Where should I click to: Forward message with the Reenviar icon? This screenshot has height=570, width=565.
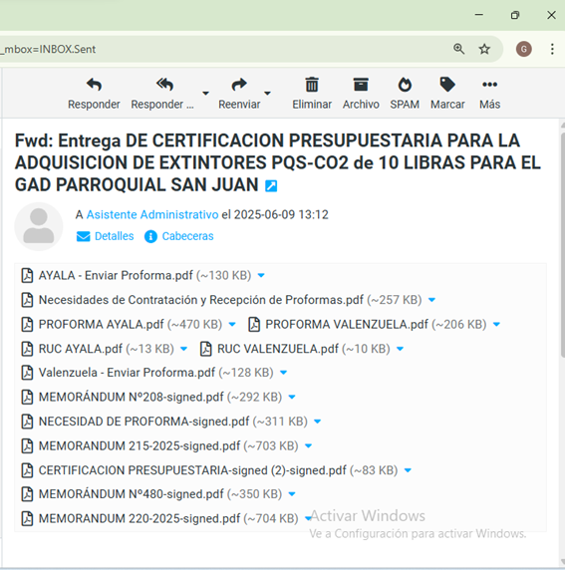239,85
